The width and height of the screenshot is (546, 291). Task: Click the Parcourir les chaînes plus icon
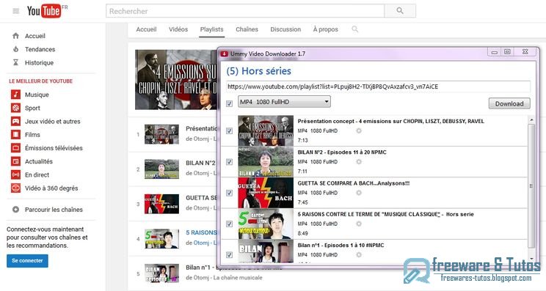[15, 210]
